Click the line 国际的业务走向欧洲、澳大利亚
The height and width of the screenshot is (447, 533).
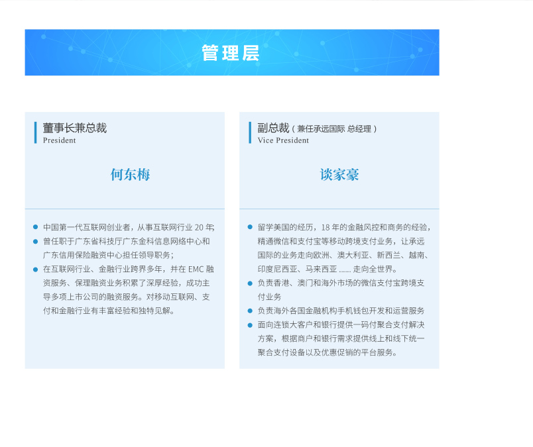point(343,255)
